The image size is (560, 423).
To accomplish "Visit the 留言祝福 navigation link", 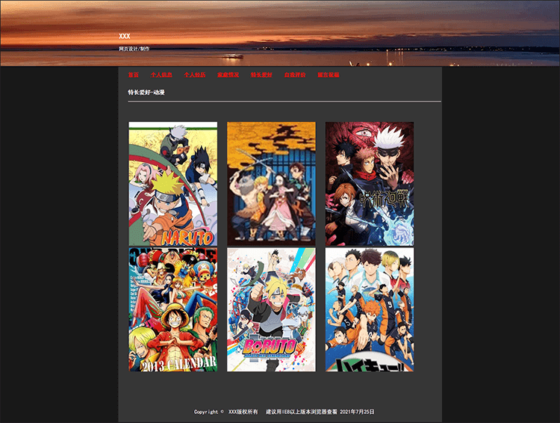I will coord(329,75).
